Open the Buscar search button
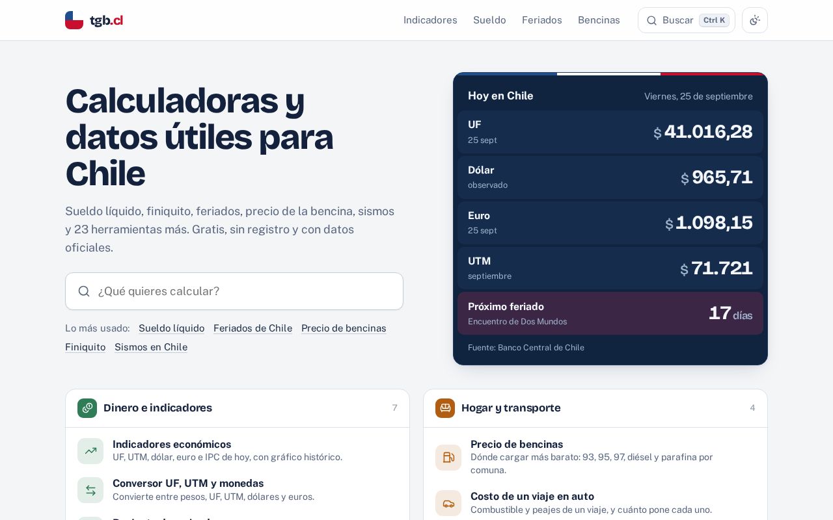833x520 pixels. coord(687,20)
